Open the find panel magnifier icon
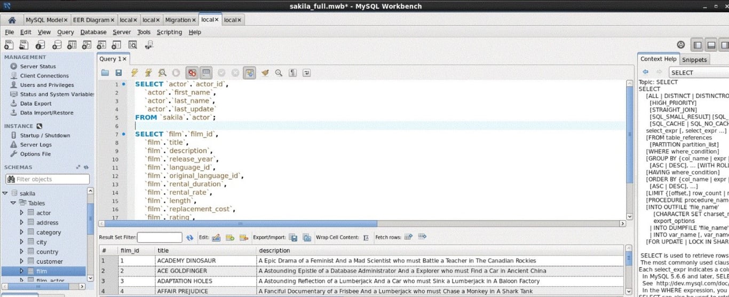This screenshot has height=297, width=729. click(279, 73)
